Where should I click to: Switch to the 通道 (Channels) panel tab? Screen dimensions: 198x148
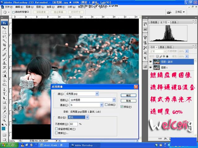pyautogui.click(x=162, y=47)
